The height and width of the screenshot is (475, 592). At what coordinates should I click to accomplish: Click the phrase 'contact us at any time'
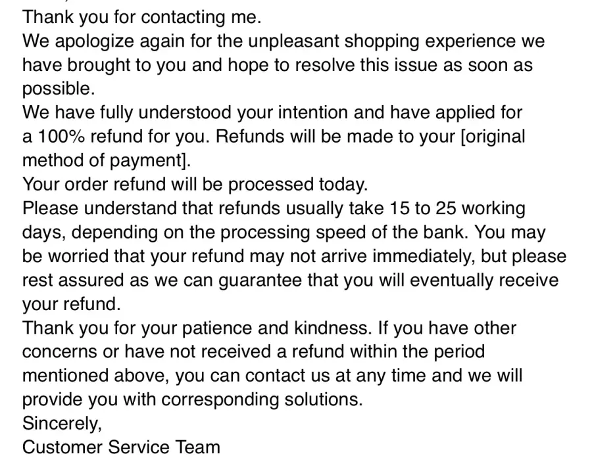(318, 376)
